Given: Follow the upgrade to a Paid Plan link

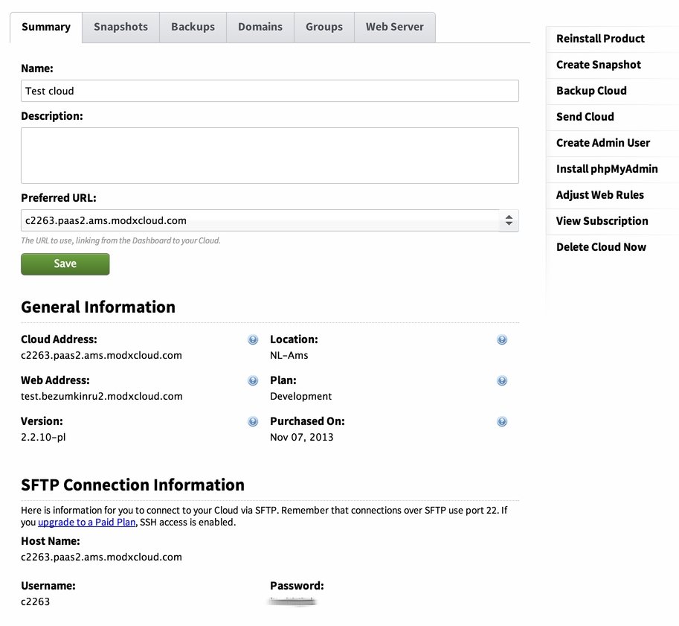Looking at the screenshot, I should click(87, 523).
